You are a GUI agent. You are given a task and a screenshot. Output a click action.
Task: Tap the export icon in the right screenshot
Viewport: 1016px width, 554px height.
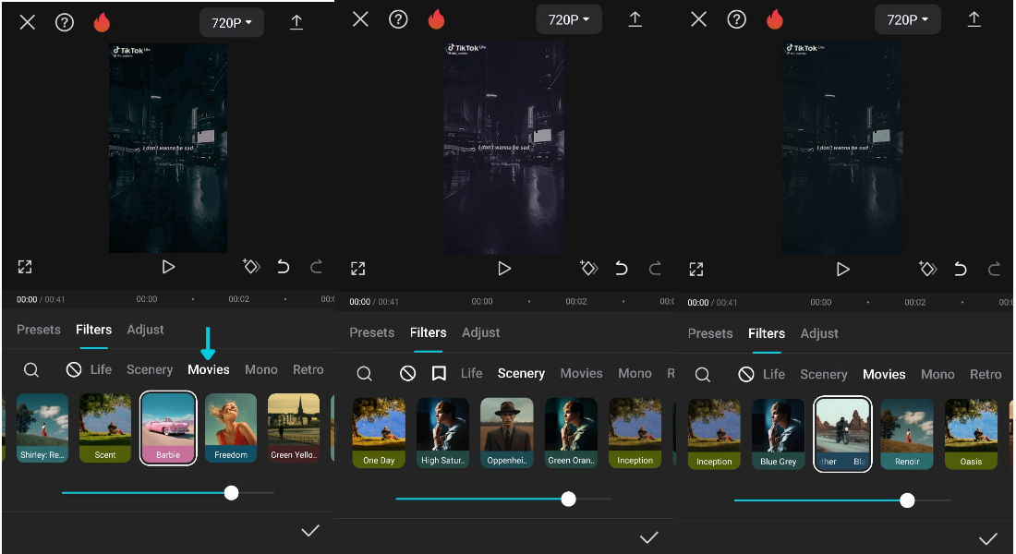pos(974,19)
